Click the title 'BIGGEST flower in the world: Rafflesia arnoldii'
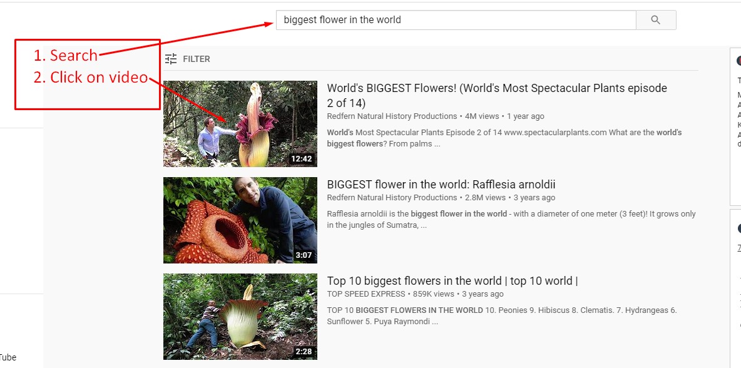 [x=441, y=185]
